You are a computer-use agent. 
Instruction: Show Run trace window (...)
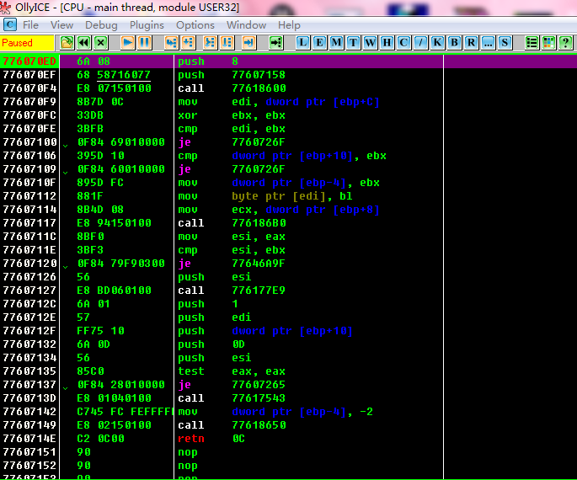(x=488, y=43)
